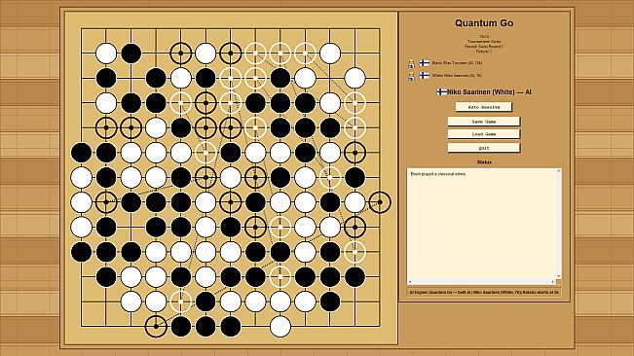Click the status log's left scroll arrow

(410, 282)
